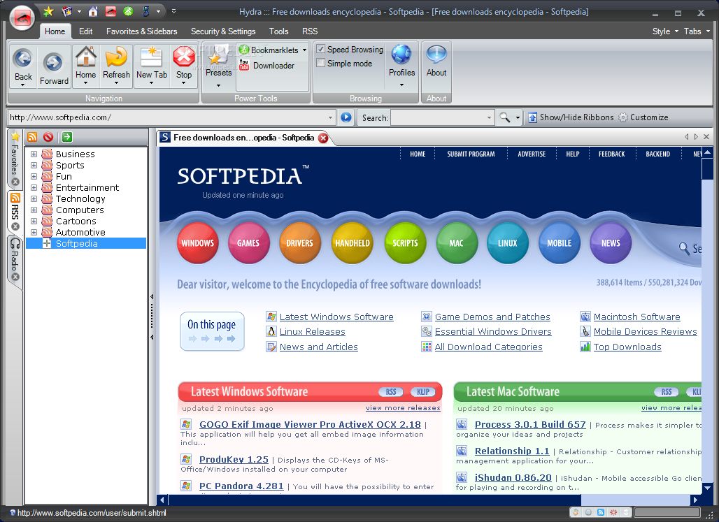The width and height of the screenshot is (719, 522).
Task: Expand the Computers feed folder
Action: (34, 210)
